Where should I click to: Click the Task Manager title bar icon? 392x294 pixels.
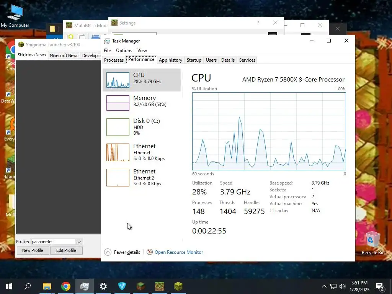[107, 41]
